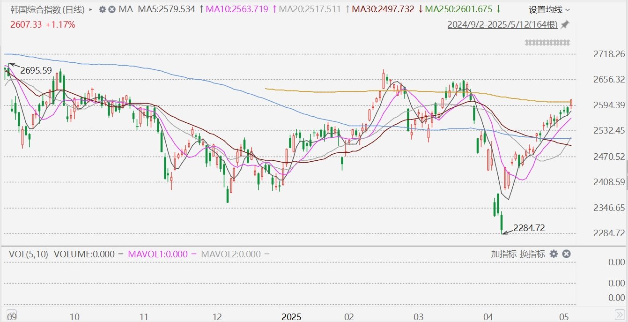Click the 加指标 button
The height and width of the screenshot is (322, 628).
click(503, 254)
